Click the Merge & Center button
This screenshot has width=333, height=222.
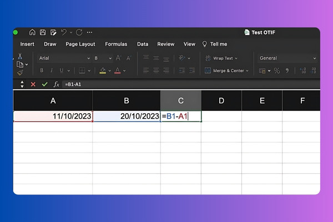coord(224,70)
